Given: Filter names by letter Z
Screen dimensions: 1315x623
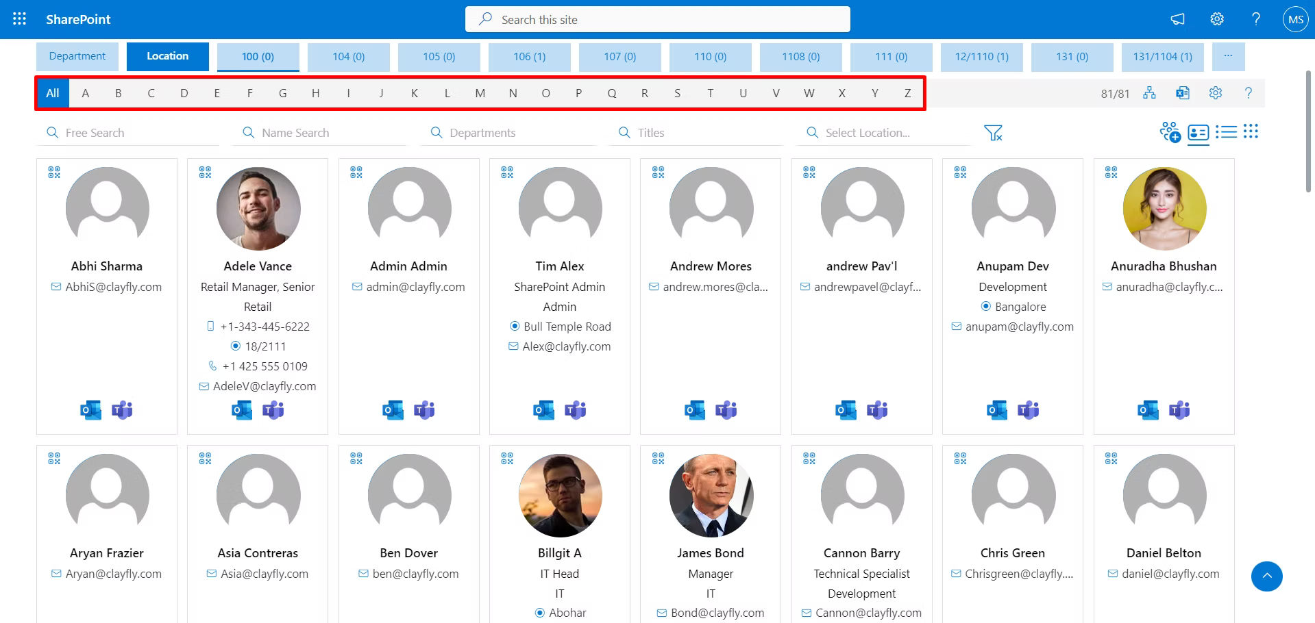Looking at the screenshot, I should point(908,93).
